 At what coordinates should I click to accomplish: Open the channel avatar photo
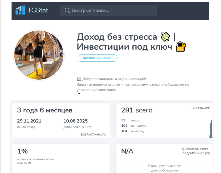(x=39, y=55)
